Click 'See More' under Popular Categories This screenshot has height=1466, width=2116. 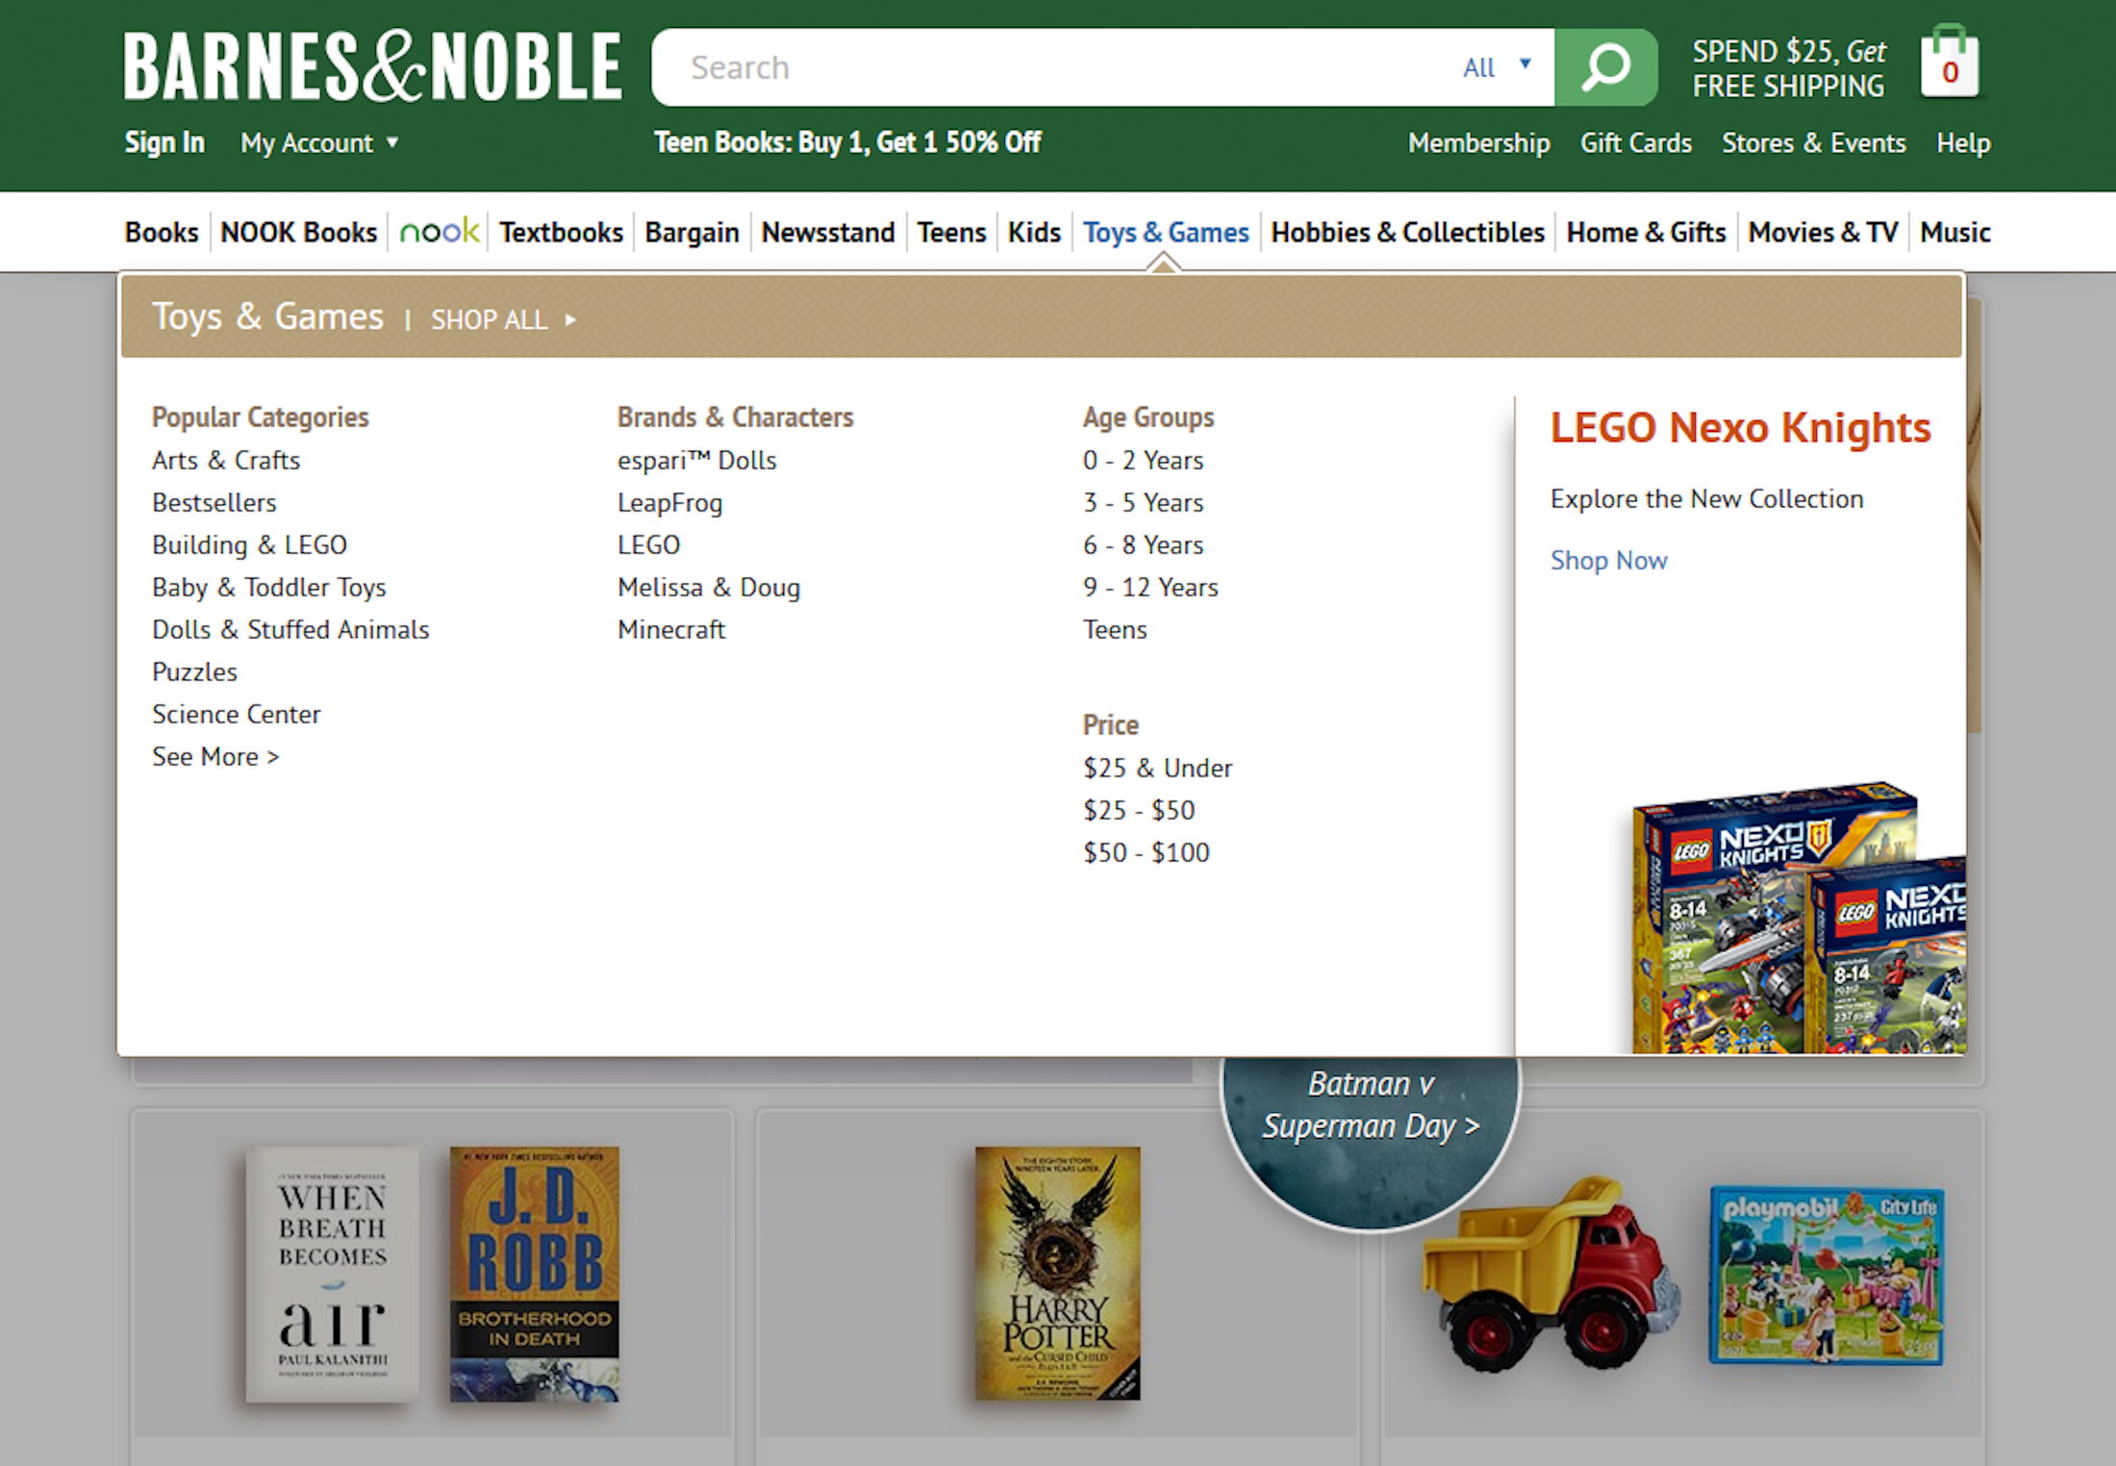[215, 756]
